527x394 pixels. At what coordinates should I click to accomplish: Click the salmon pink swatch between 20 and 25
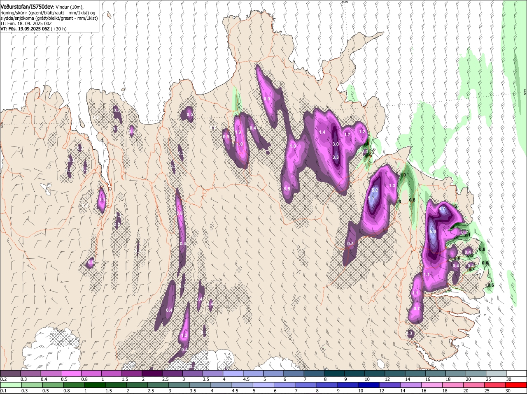coord(474,385)
